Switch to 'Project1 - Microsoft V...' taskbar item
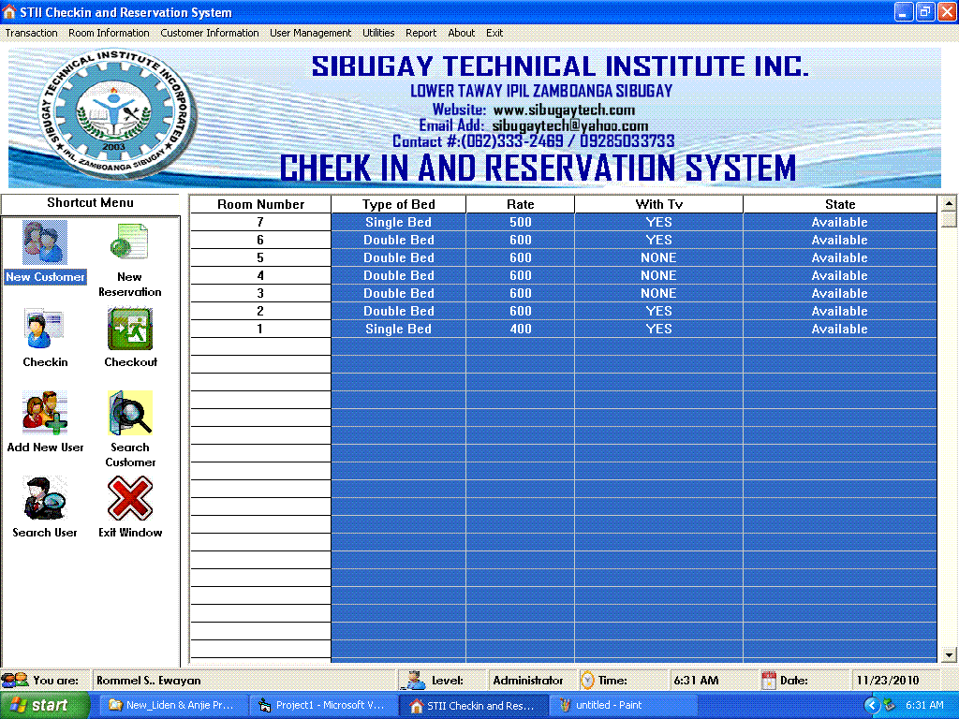The height and width of the screenshot is (719, 959). [323, 705]
